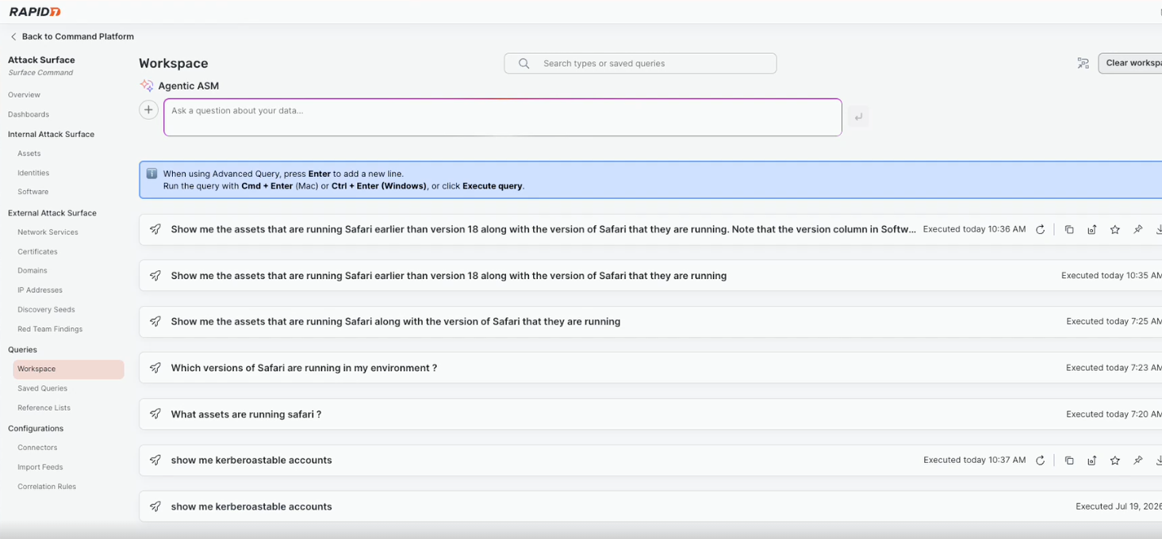This screenshot has width=1162, height=539.
Task: Pin the 10:37 AM kerberoastable accounts query
Action: pyautogui.click(x=1137, y=461)
